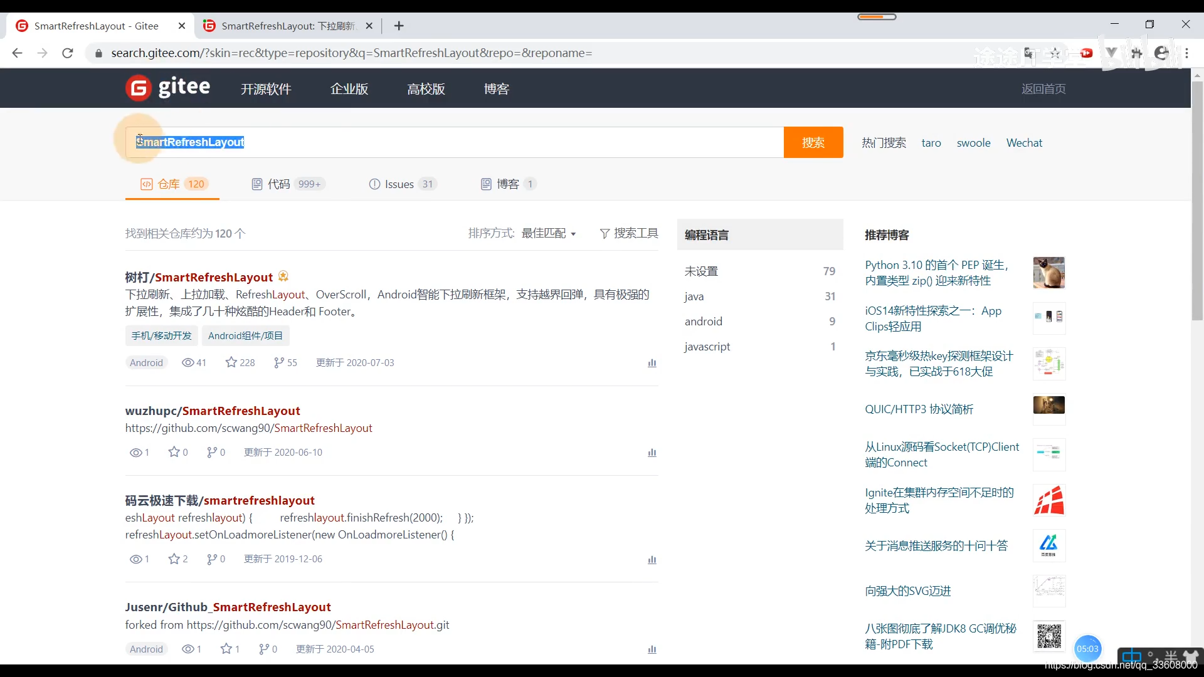Click the orange 搜索 button
The height and width of the screenshot is (677, 1204).
[x=813, y=142]
